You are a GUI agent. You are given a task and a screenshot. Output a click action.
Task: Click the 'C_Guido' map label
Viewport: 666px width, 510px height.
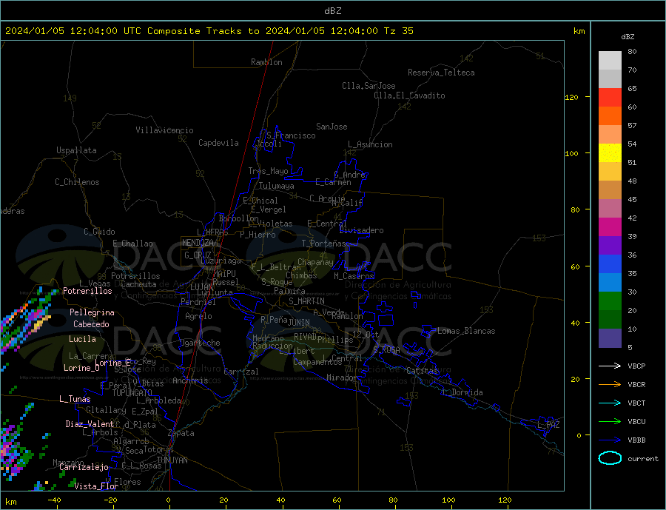pyautogui.click(x=99, y=232)
